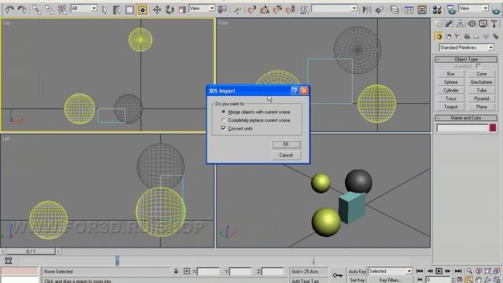Image resolution: width=503 pixels, height=283 pixels.
Task: Open the Schematic View icon
Action: (x=422, y=9)
